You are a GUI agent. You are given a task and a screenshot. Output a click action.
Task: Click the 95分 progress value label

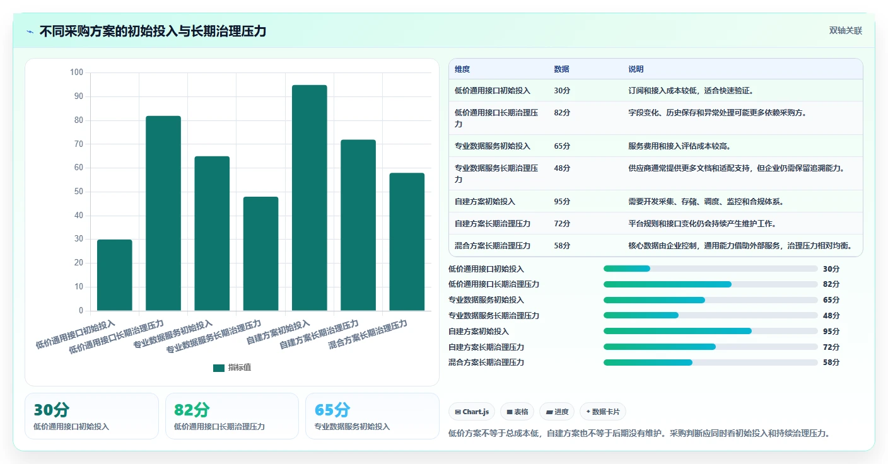831,332
